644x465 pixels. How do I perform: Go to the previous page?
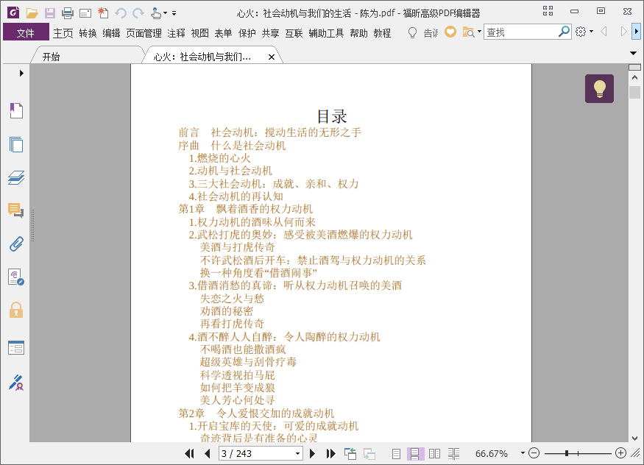tap(208, 453)
